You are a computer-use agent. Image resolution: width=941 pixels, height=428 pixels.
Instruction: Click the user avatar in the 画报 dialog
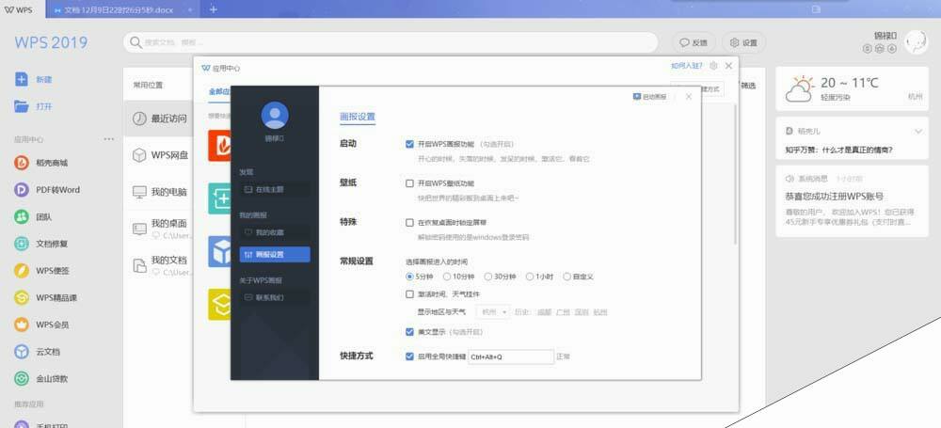pos(275,116)
